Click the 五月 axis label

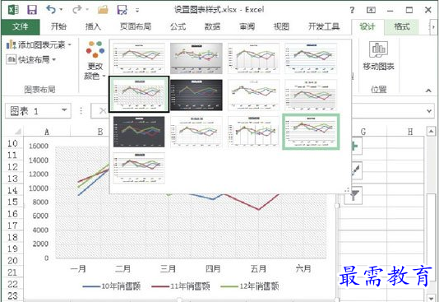[x=258, y=268]
